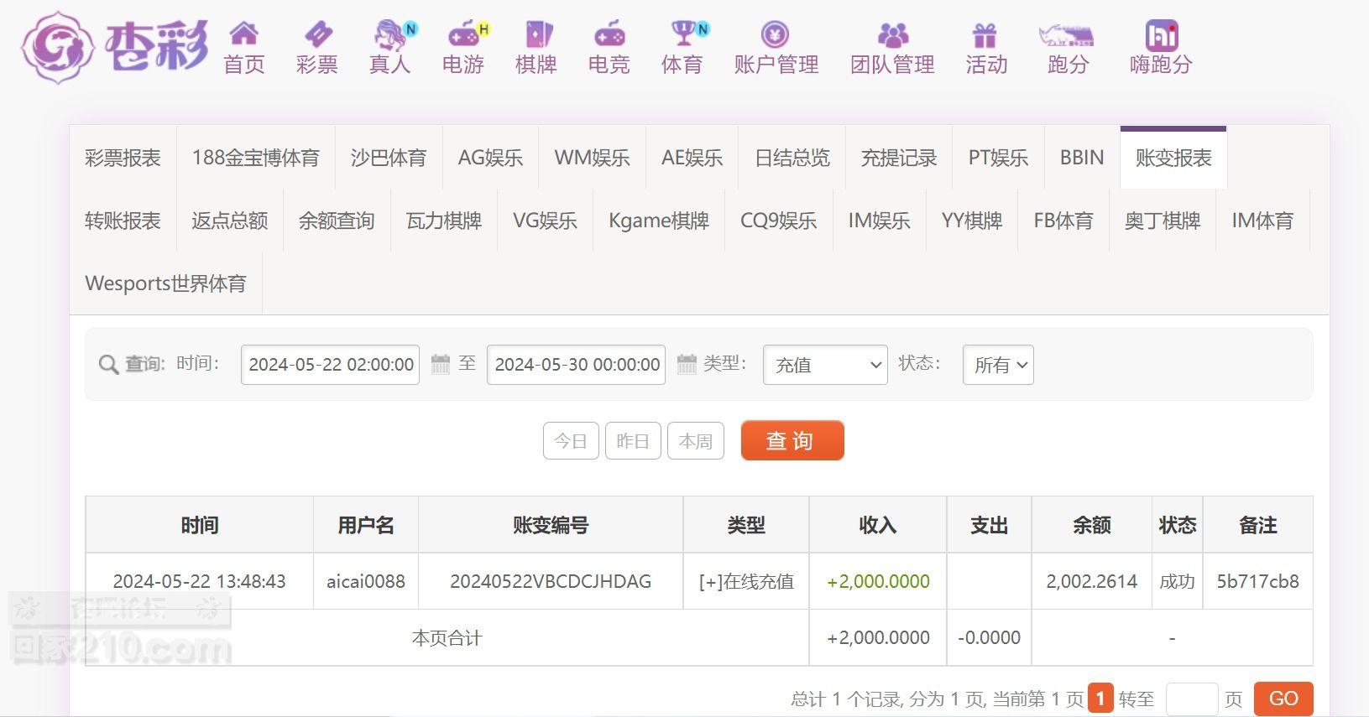Expand the 状态 dropdown showing 所有
The width and height of the screenshot is (1369, 717).
998,365
